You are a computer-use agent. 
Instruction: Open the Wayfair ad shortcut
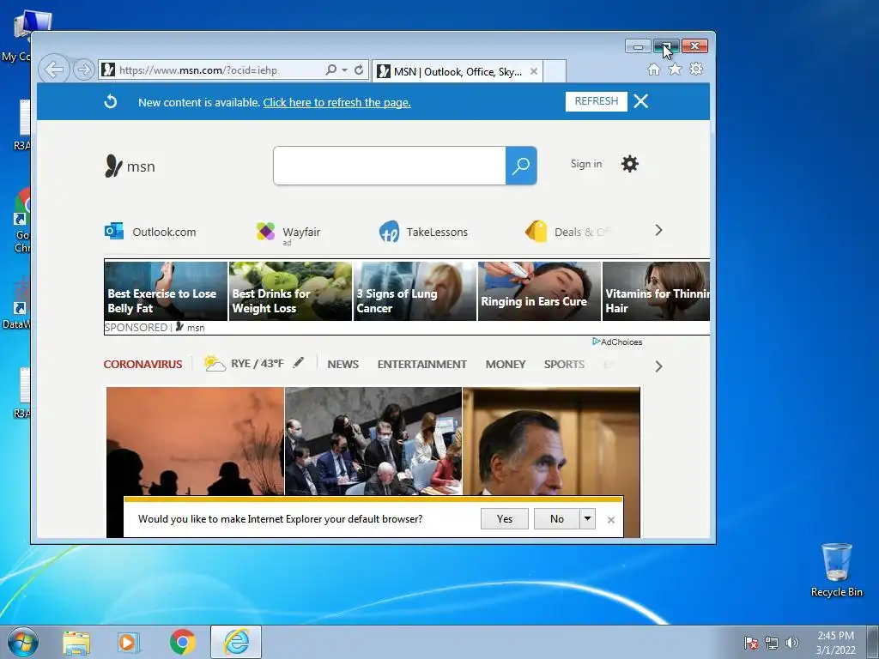[288, 232]
